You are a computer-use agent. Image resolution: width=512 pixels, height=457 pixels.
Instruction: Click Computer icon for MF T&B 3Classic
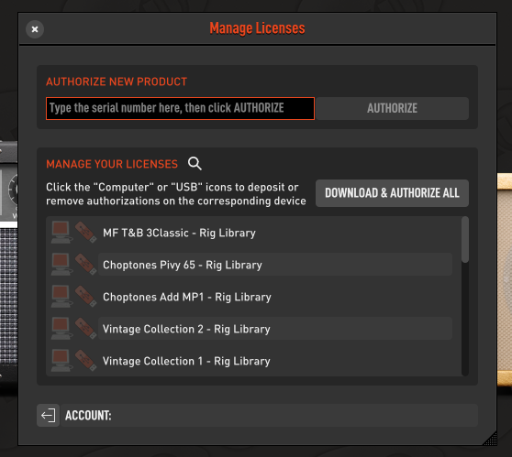(61, 233)
